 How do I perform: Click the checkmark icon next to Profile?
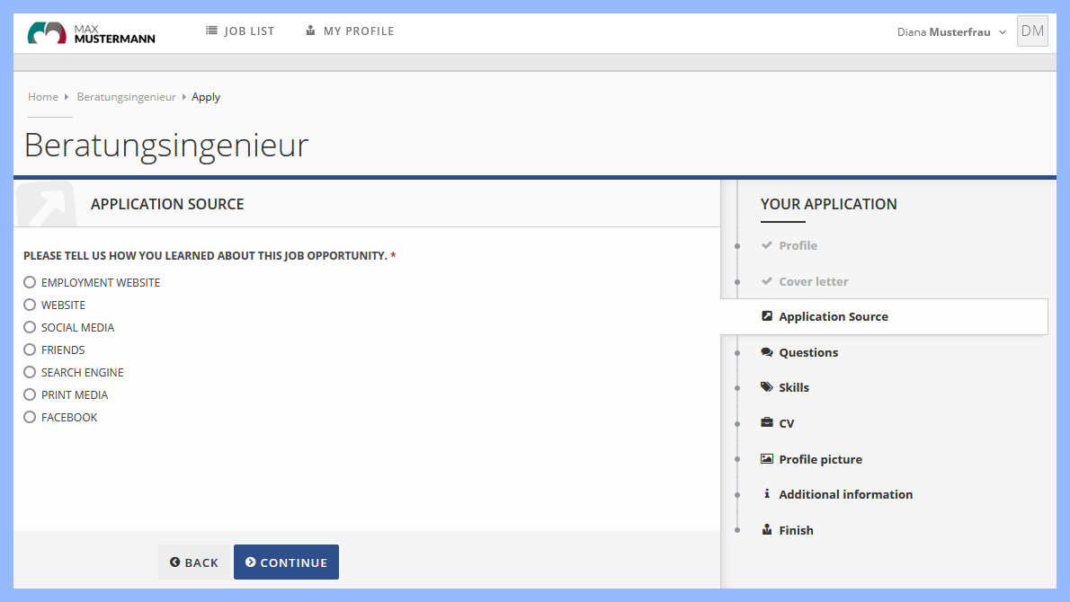(766, 245)
